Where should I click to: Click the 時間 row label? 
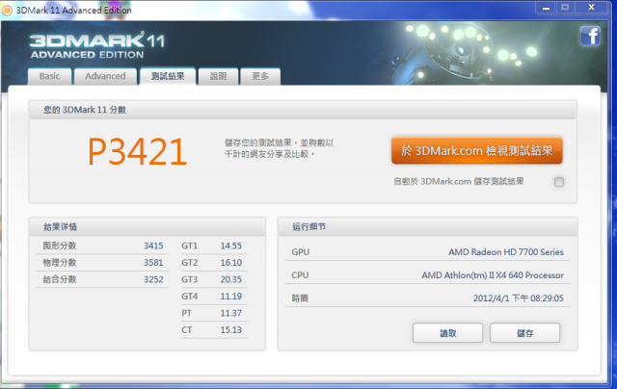[300, 298]
